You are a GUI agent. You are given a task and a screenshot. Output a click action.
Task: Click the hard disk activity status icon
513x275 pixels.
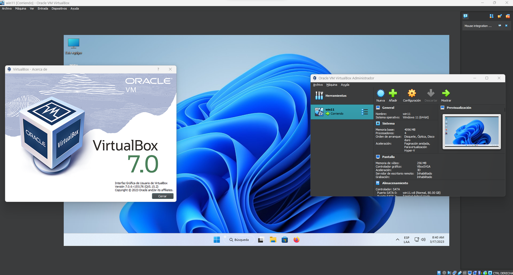439,273
